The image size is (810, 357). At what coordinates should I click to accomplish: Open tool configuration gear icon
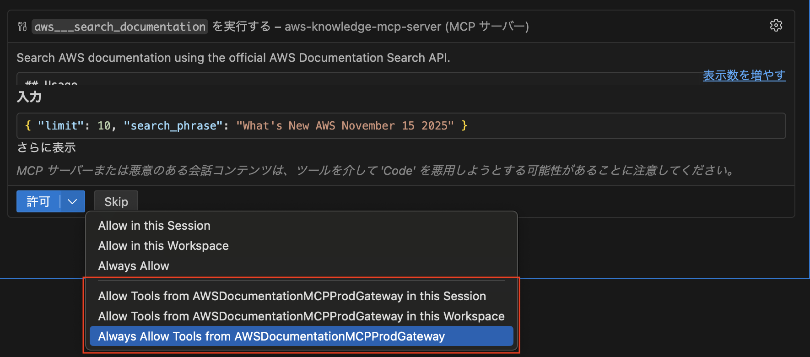tap(776, 25)
